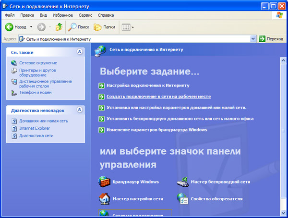This screenshot has width=288, height=218.
Task: Click green arrow next to Настройка подключения к Интернету
Action: point(101,85)
